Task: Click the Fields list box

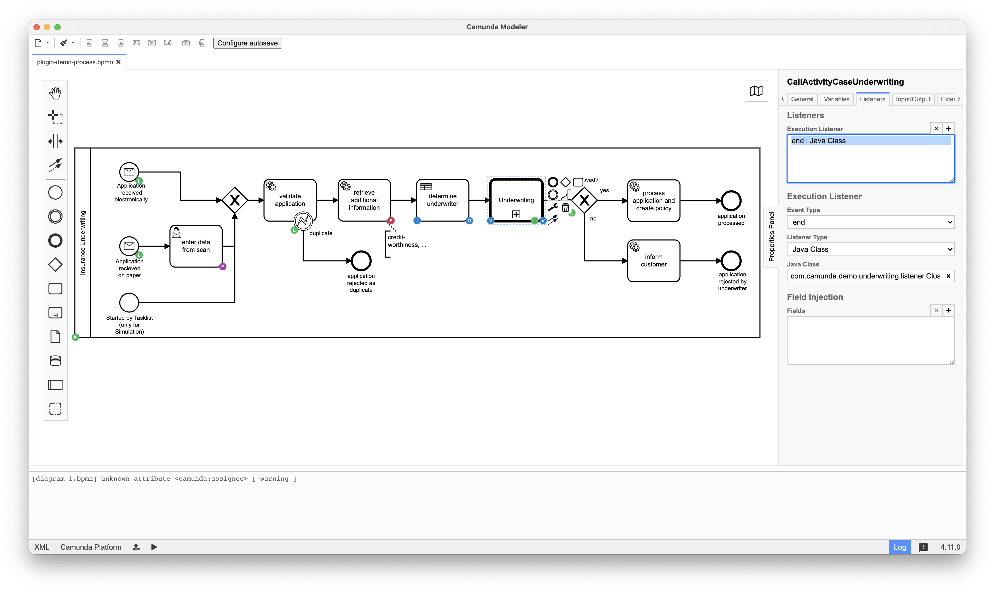Action: pyautogui.click(x=870, y=340)
